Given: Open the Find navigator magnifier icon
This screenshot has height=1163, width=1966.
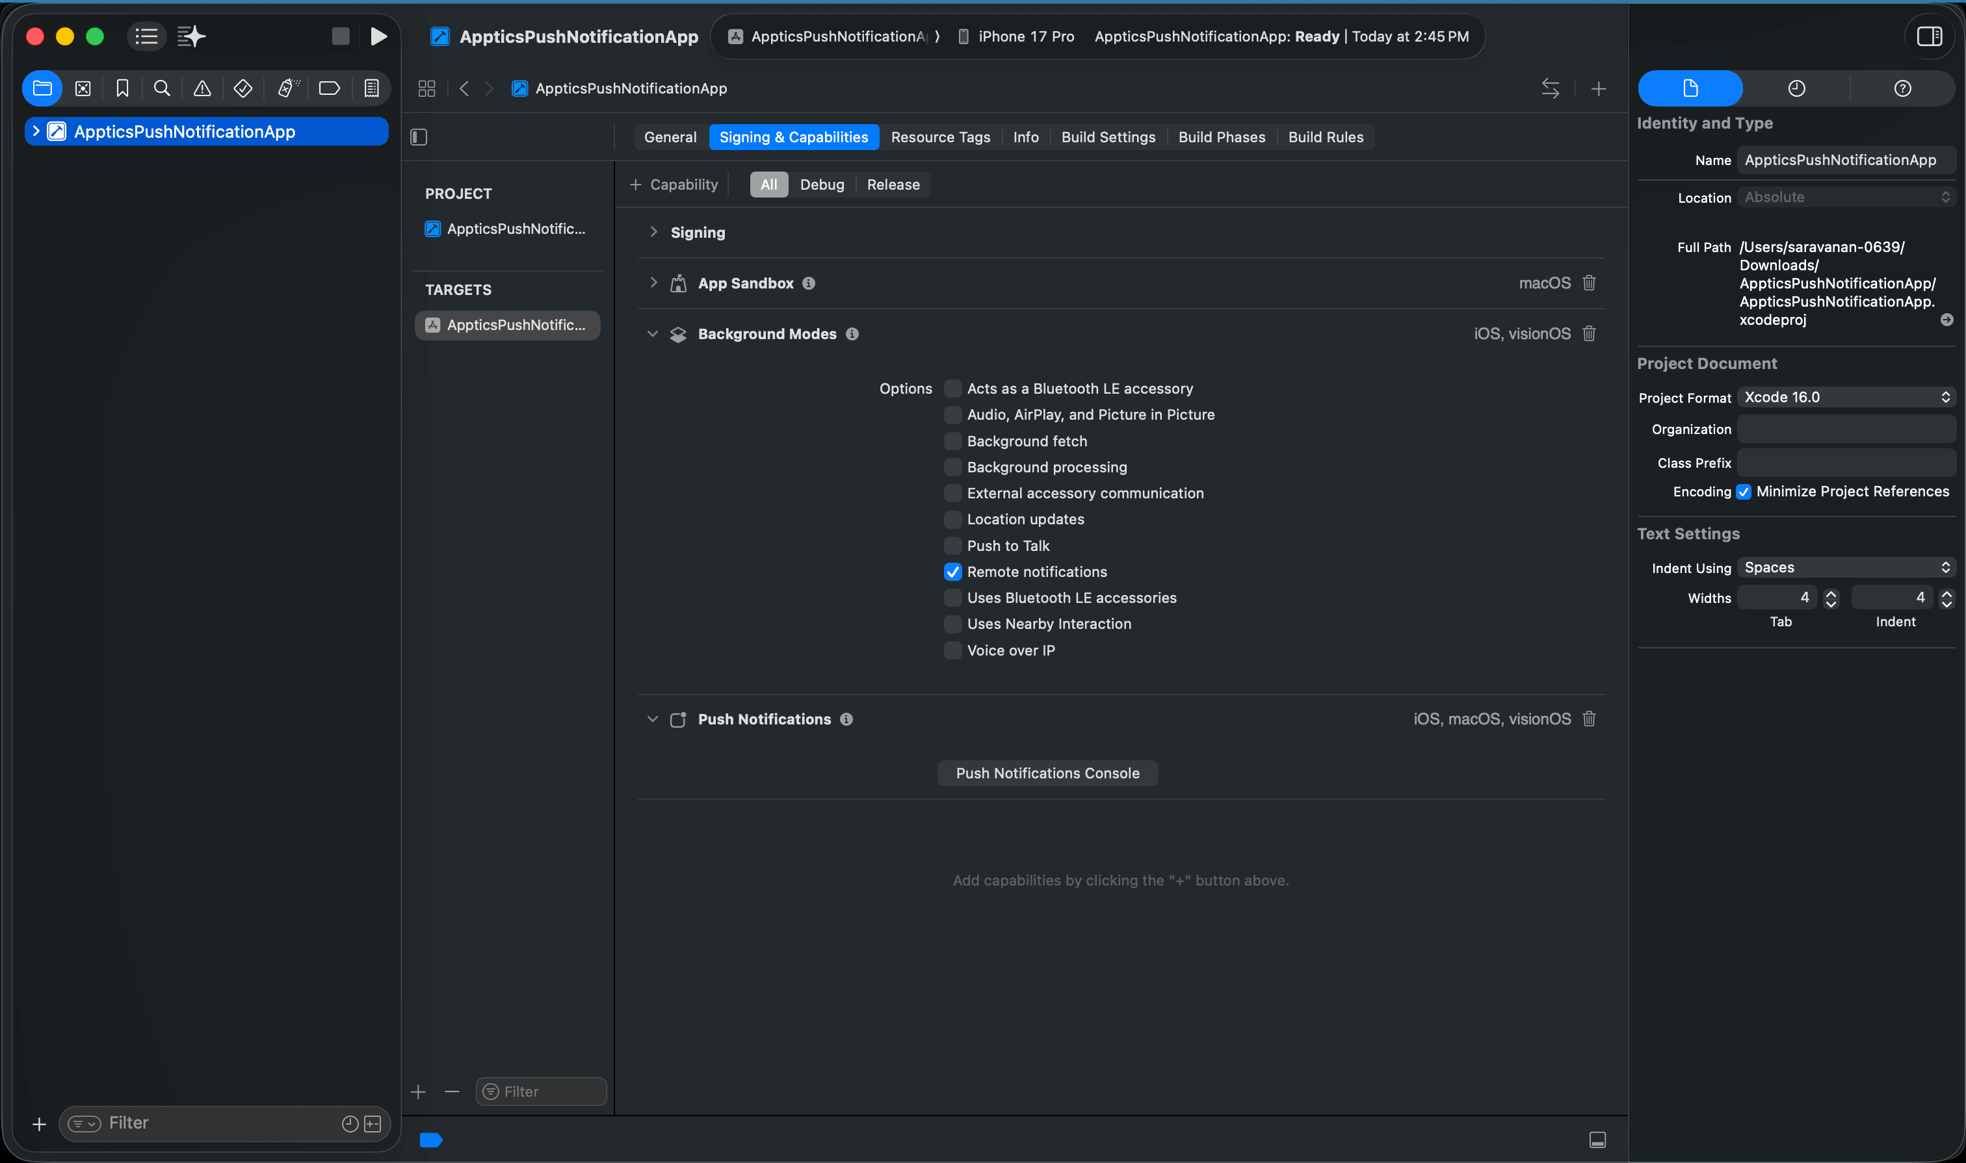Looking at the screenshot, I should pos(161,88).
